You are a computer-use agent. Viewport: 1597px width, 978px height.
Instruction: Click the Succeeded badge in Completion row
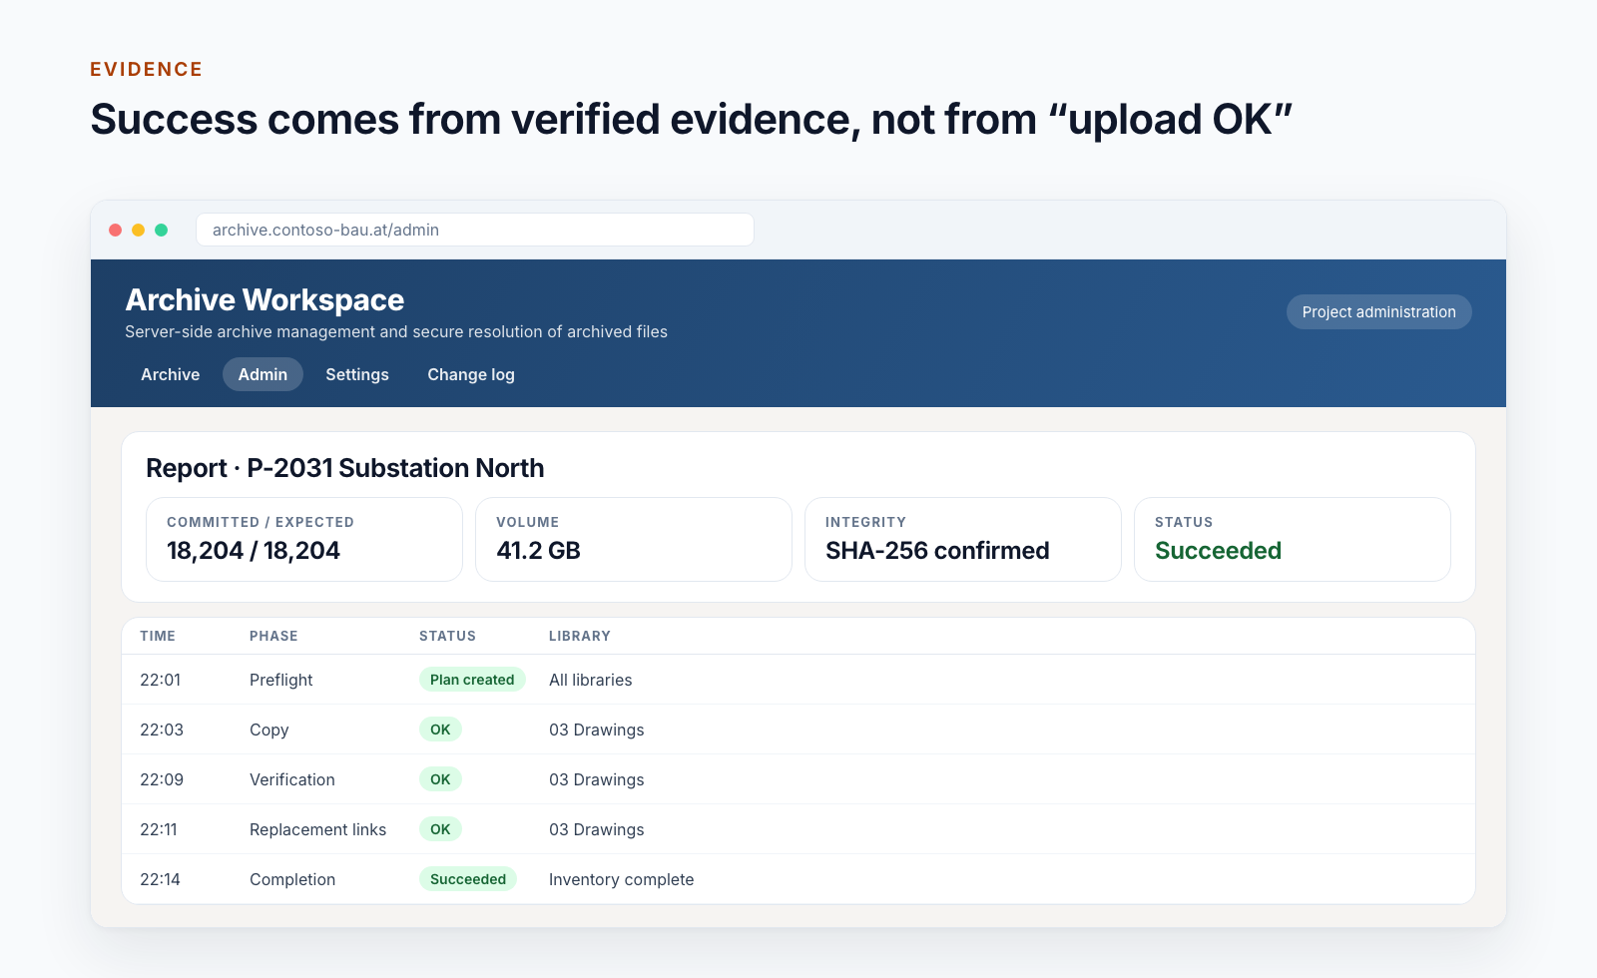point(468,879)
